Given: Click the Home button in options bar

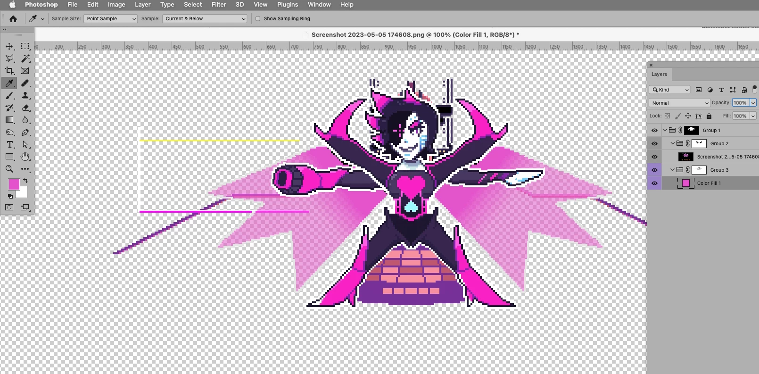Looking at the screenshot, I should (13, 19).
